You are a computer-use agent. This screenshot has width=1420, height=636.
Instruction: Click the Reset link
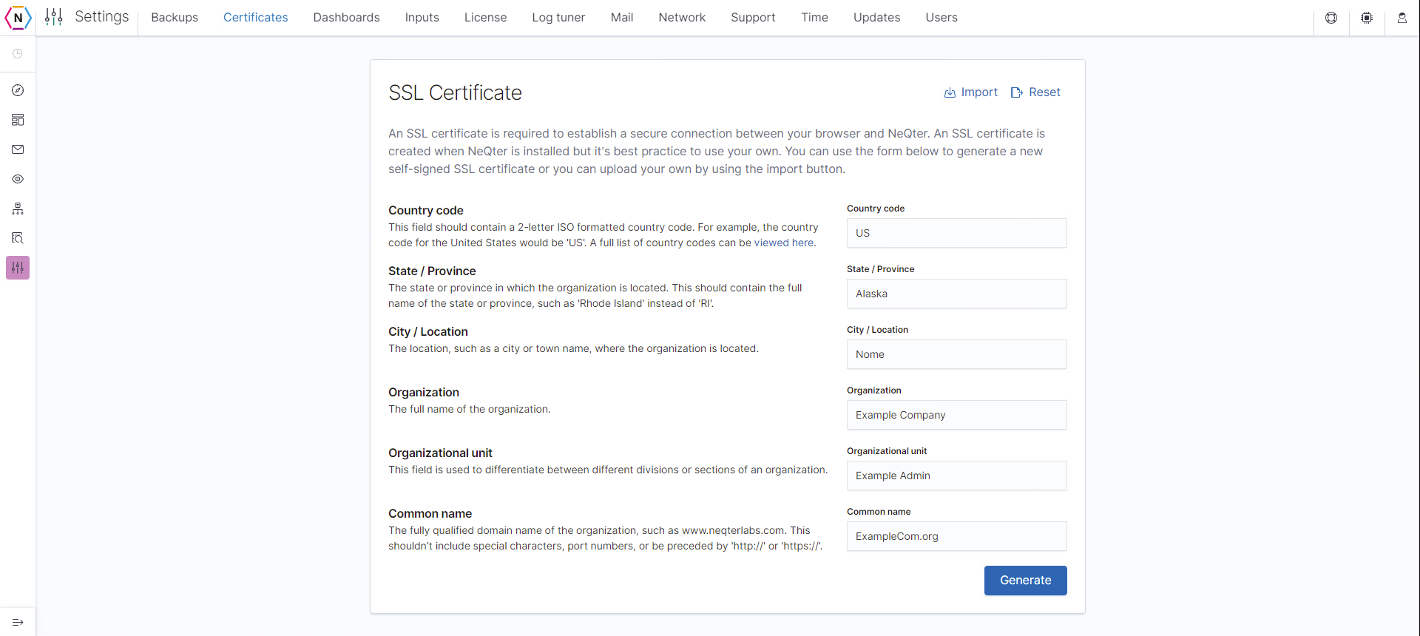(x=1044, y=92)
